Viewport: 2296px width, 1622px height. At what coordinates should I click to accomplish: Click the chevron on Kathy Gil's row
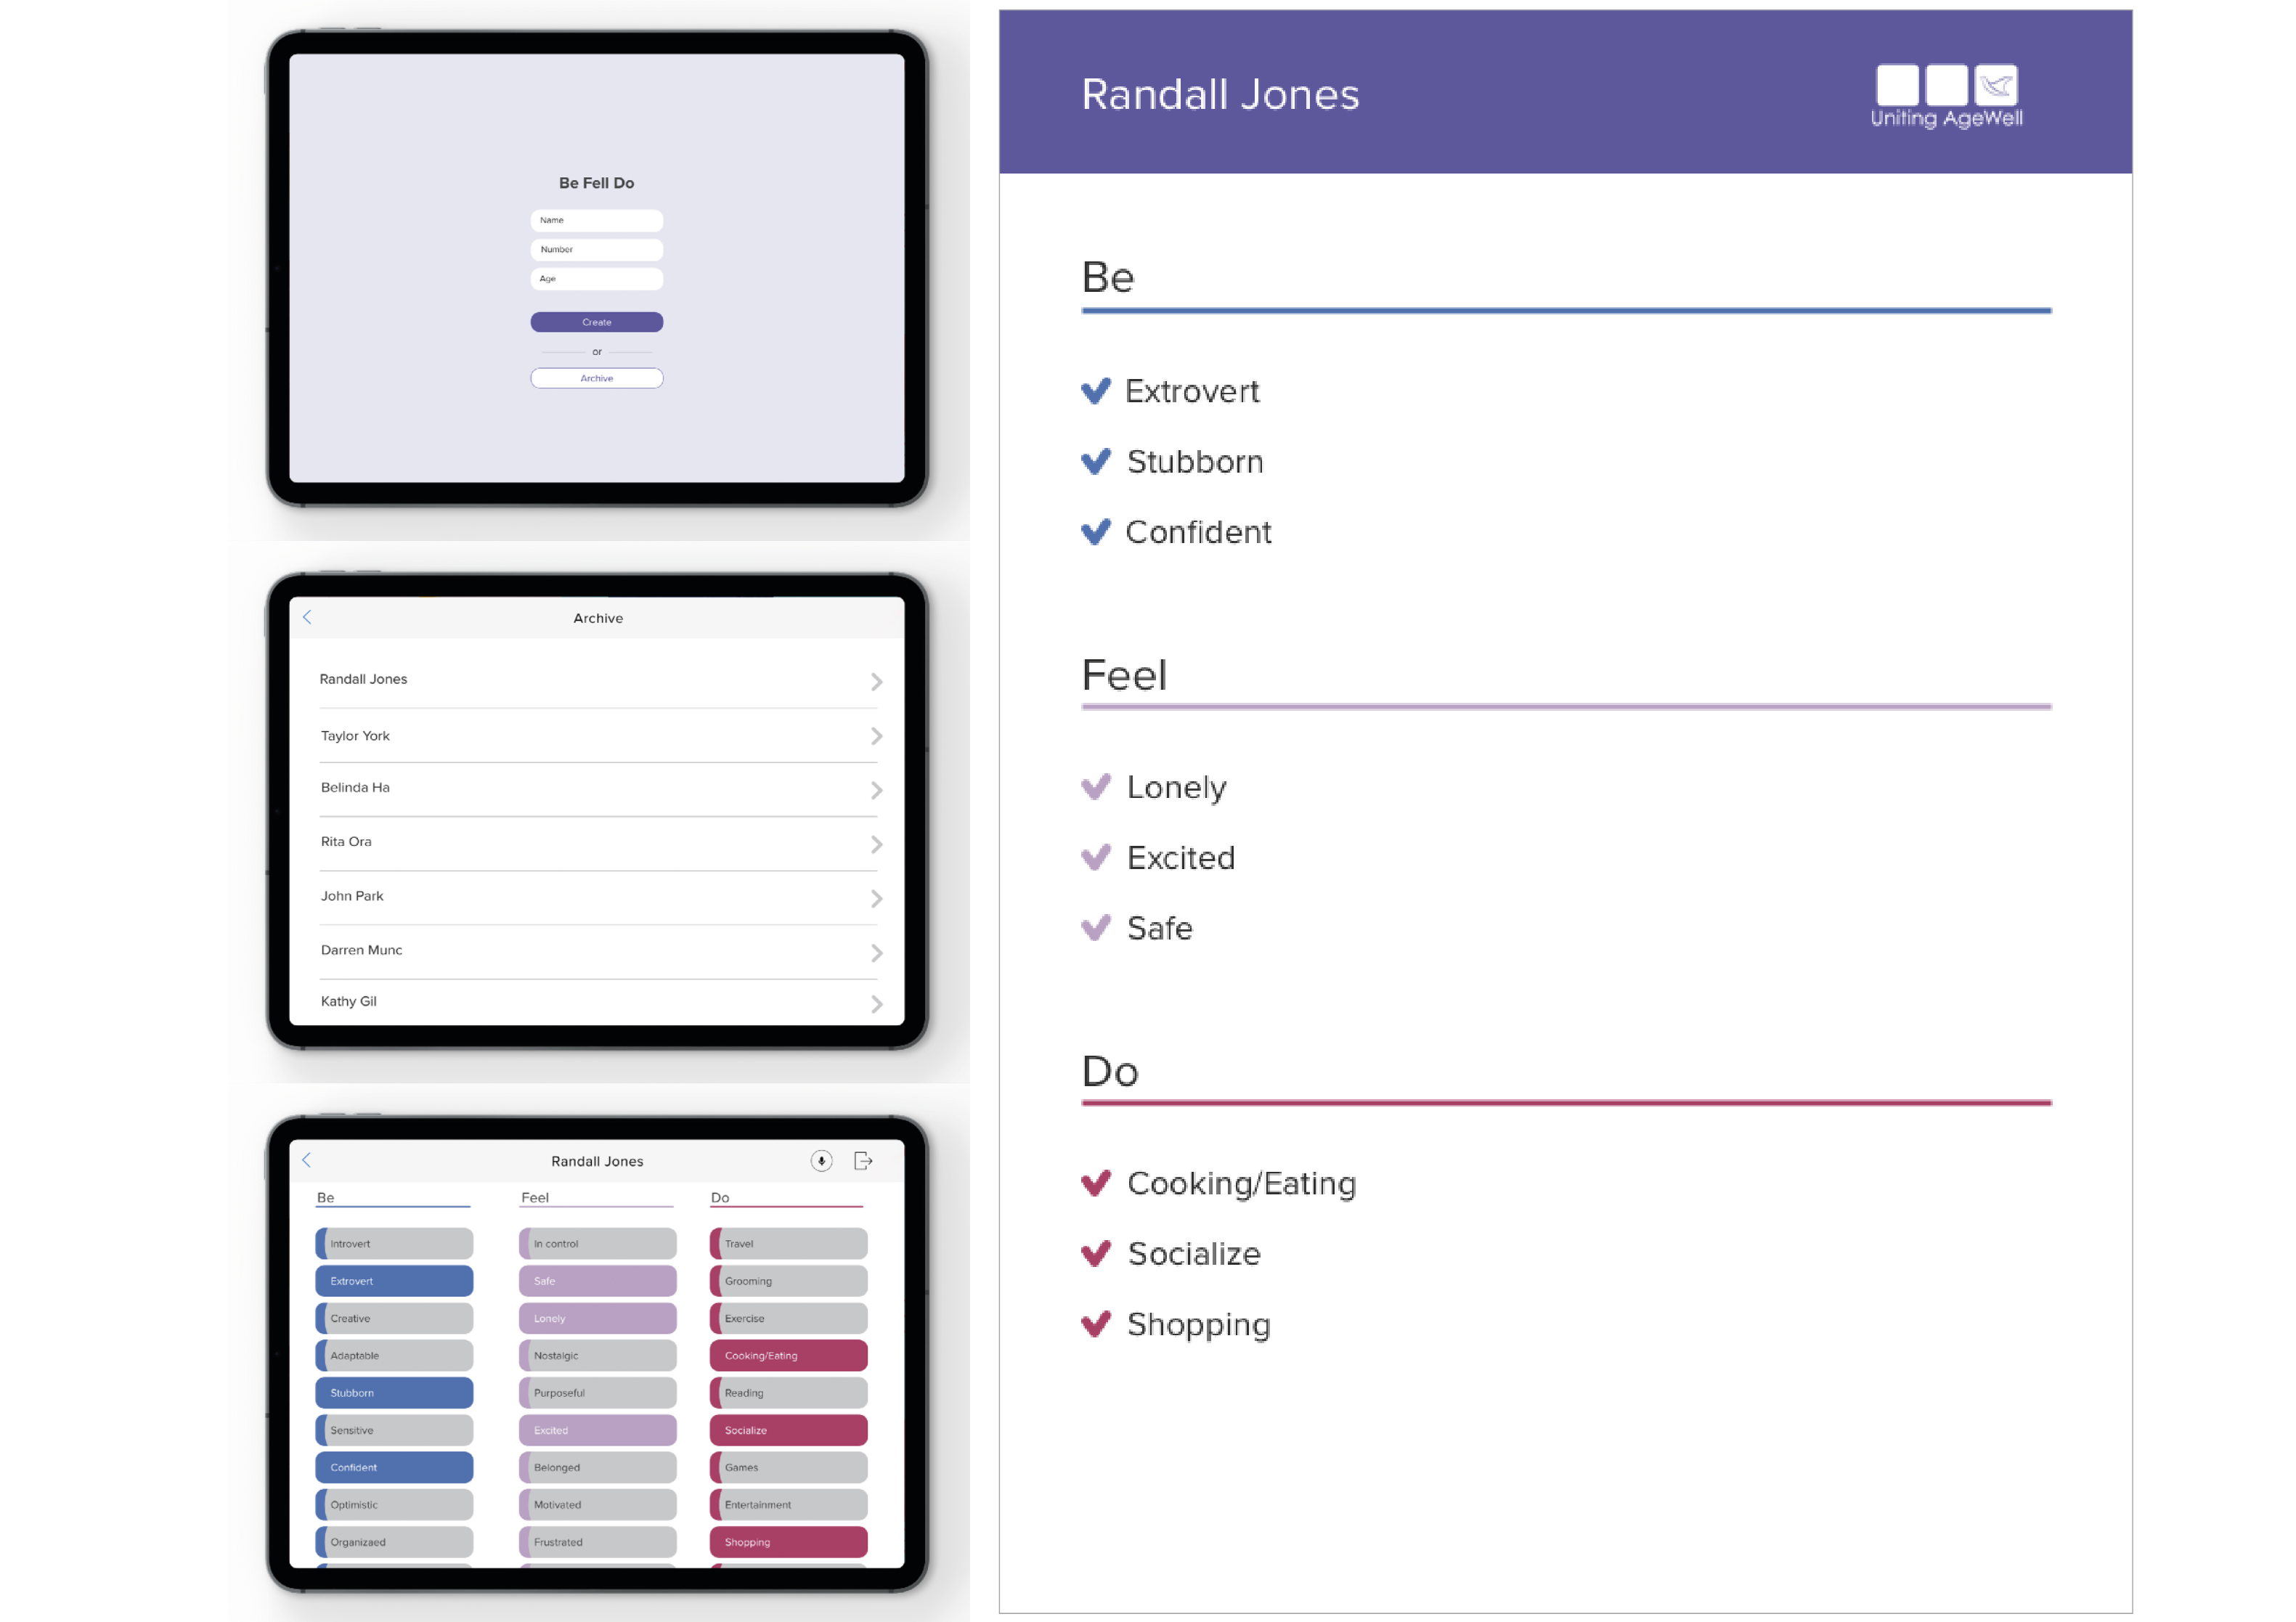(x=876, y=1003)
